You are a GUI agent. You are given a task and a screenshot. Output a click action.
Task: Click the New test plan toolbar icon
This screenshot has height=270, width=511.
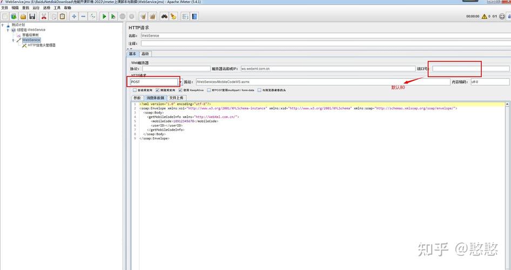[5, 16]
